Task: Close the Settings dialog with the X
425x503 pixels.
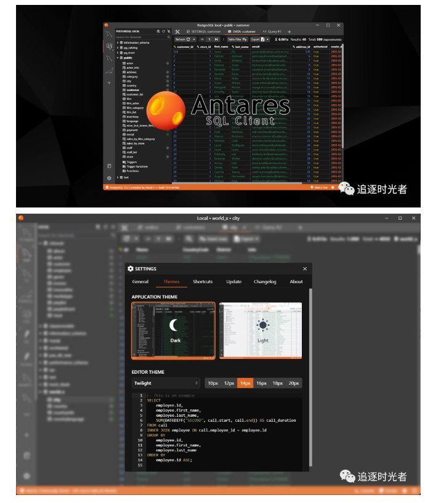Action: (305, 269)
